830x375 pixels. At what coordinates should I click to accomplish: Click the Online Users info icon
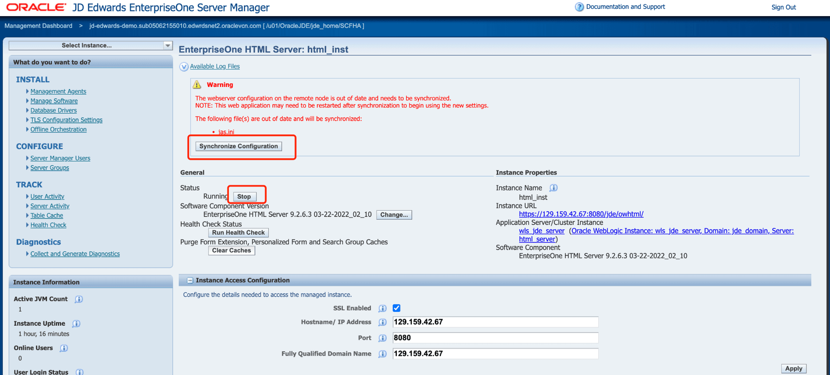[x=64, y=348]
